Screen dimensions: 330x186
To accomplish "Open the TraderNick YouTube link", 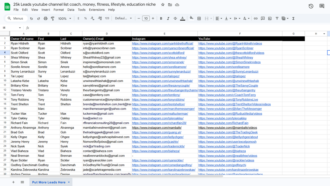I will click(224, 147).
